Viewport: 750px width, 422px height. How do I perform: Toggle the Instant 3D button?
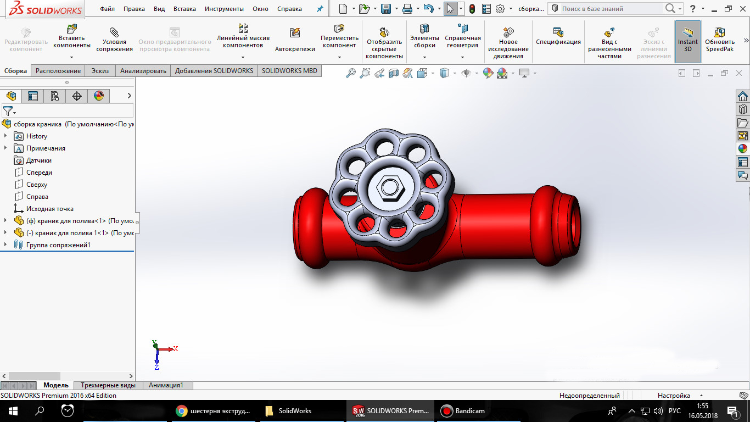pyautogui.click(x=688, y=42)
